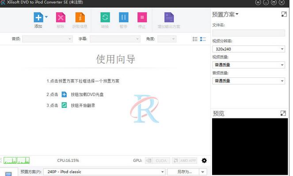Click the green Convert (转换) icon
The image size is (293, 176).
105,17
